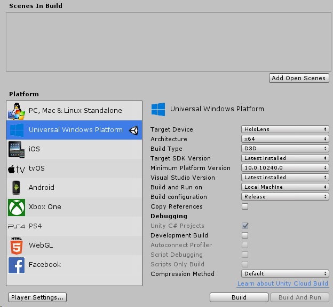Click the PS4 logo icon
This screenshot has height=307, width=333.
click(x=17, y=226)
